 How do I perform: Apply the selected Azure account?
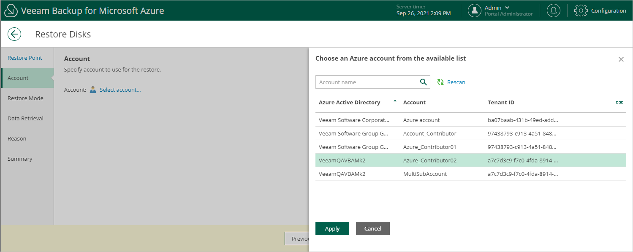332,228
